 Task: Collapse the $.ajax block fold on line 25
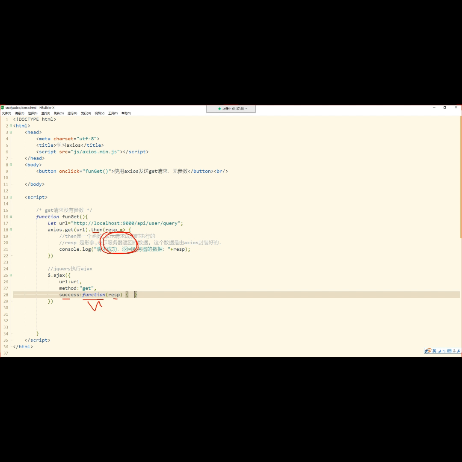coord(11,275)
